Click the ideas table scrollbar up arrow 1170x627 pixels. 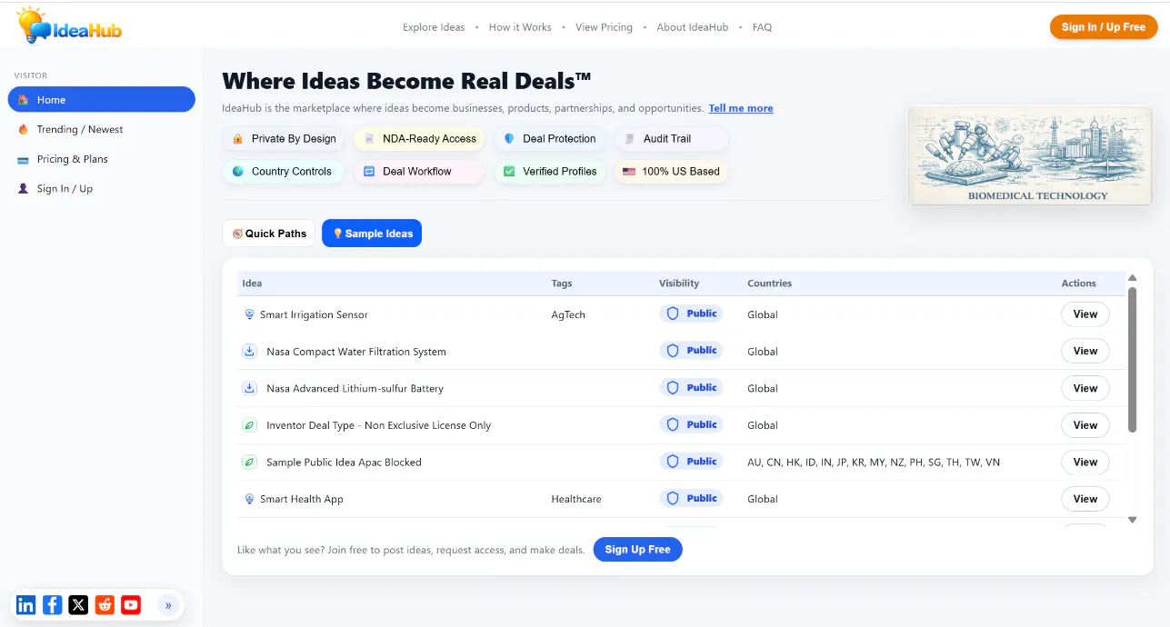tap(1132, 278)
